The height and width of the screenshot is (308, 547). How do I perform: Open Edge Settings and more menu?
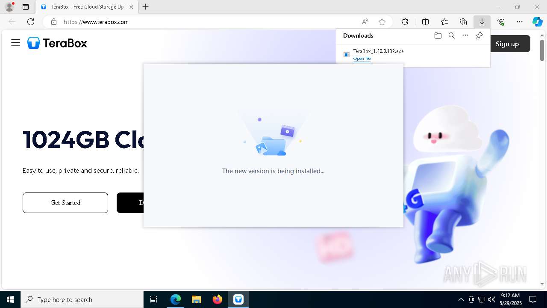pos(520,22)
